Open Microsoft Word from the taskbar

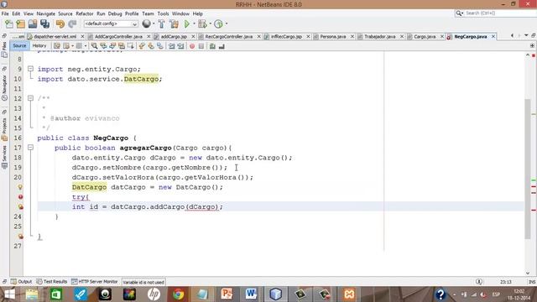[251, 294]
